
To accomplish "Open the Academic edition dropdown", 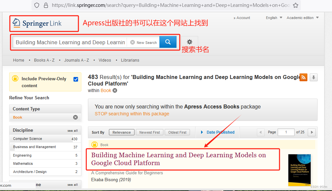I will [x=302, y=18].
